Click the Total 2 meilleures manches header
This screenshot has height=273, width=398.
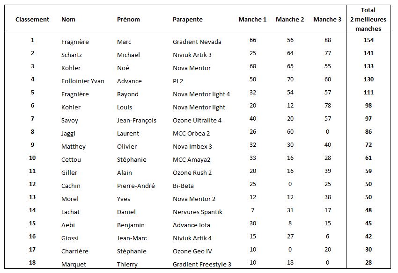coord(368,19)
